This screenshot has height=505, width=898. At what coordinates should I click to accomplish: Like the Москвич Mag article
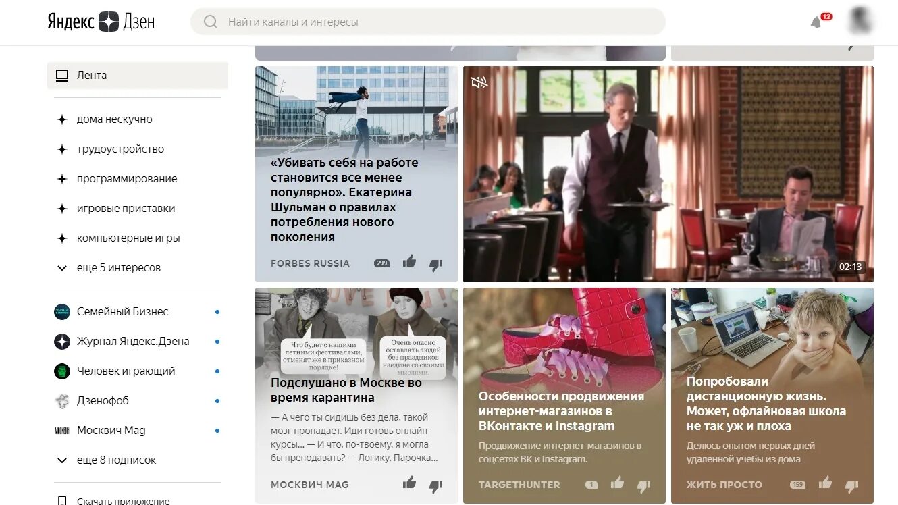(x=410, y=483)
